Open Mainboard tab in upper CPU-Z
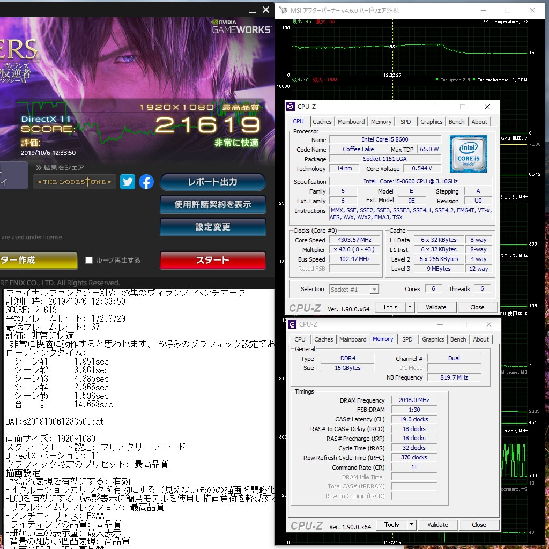Image resolution: width=549 pixels, height=549 pixels. [351, 122]
